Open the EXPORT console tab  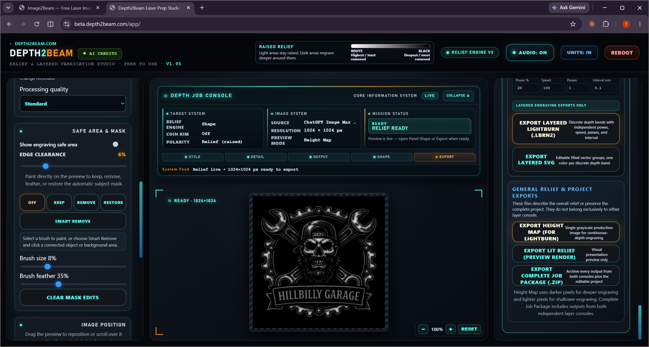445,157
